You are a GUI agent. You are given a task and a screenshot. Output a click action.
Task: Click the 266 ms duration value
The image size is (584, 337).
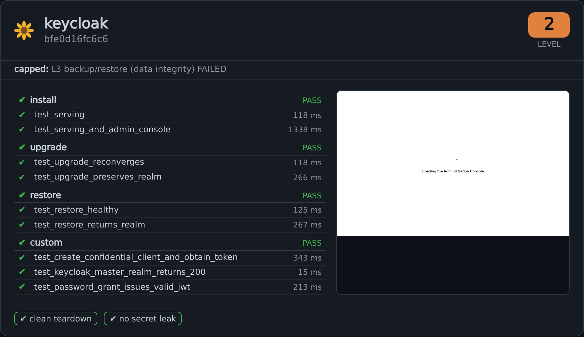pyautogui.click(x=307, y=178)
